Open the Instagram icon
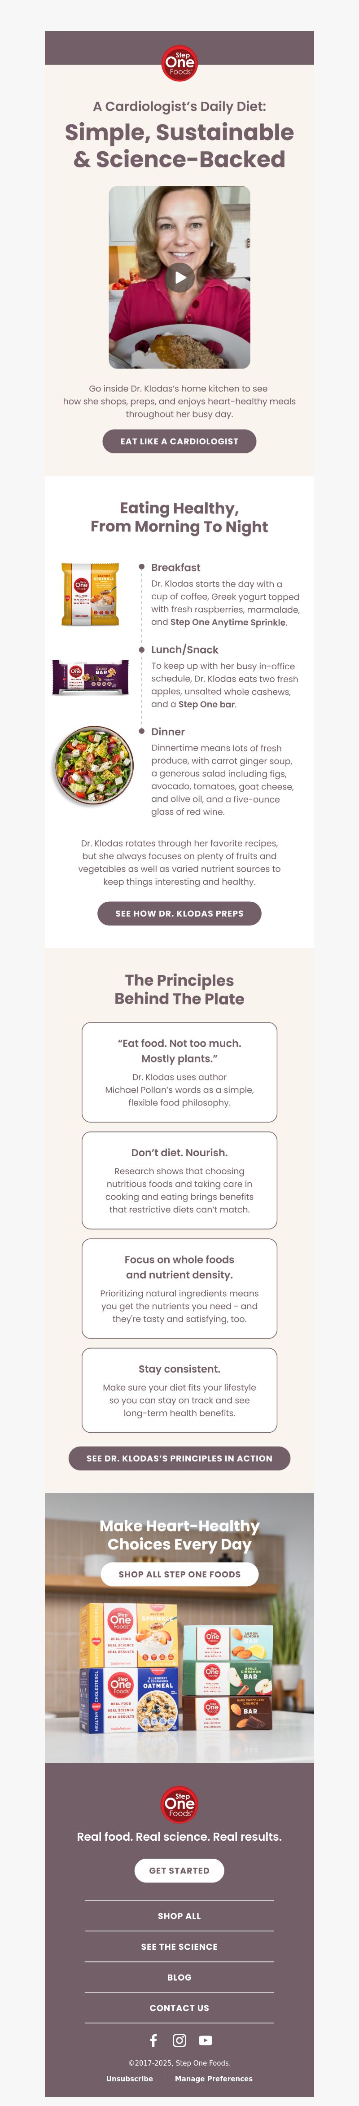Viewport: 359px width, 2106px height. pyautogui.click(x=179, y=2040)
